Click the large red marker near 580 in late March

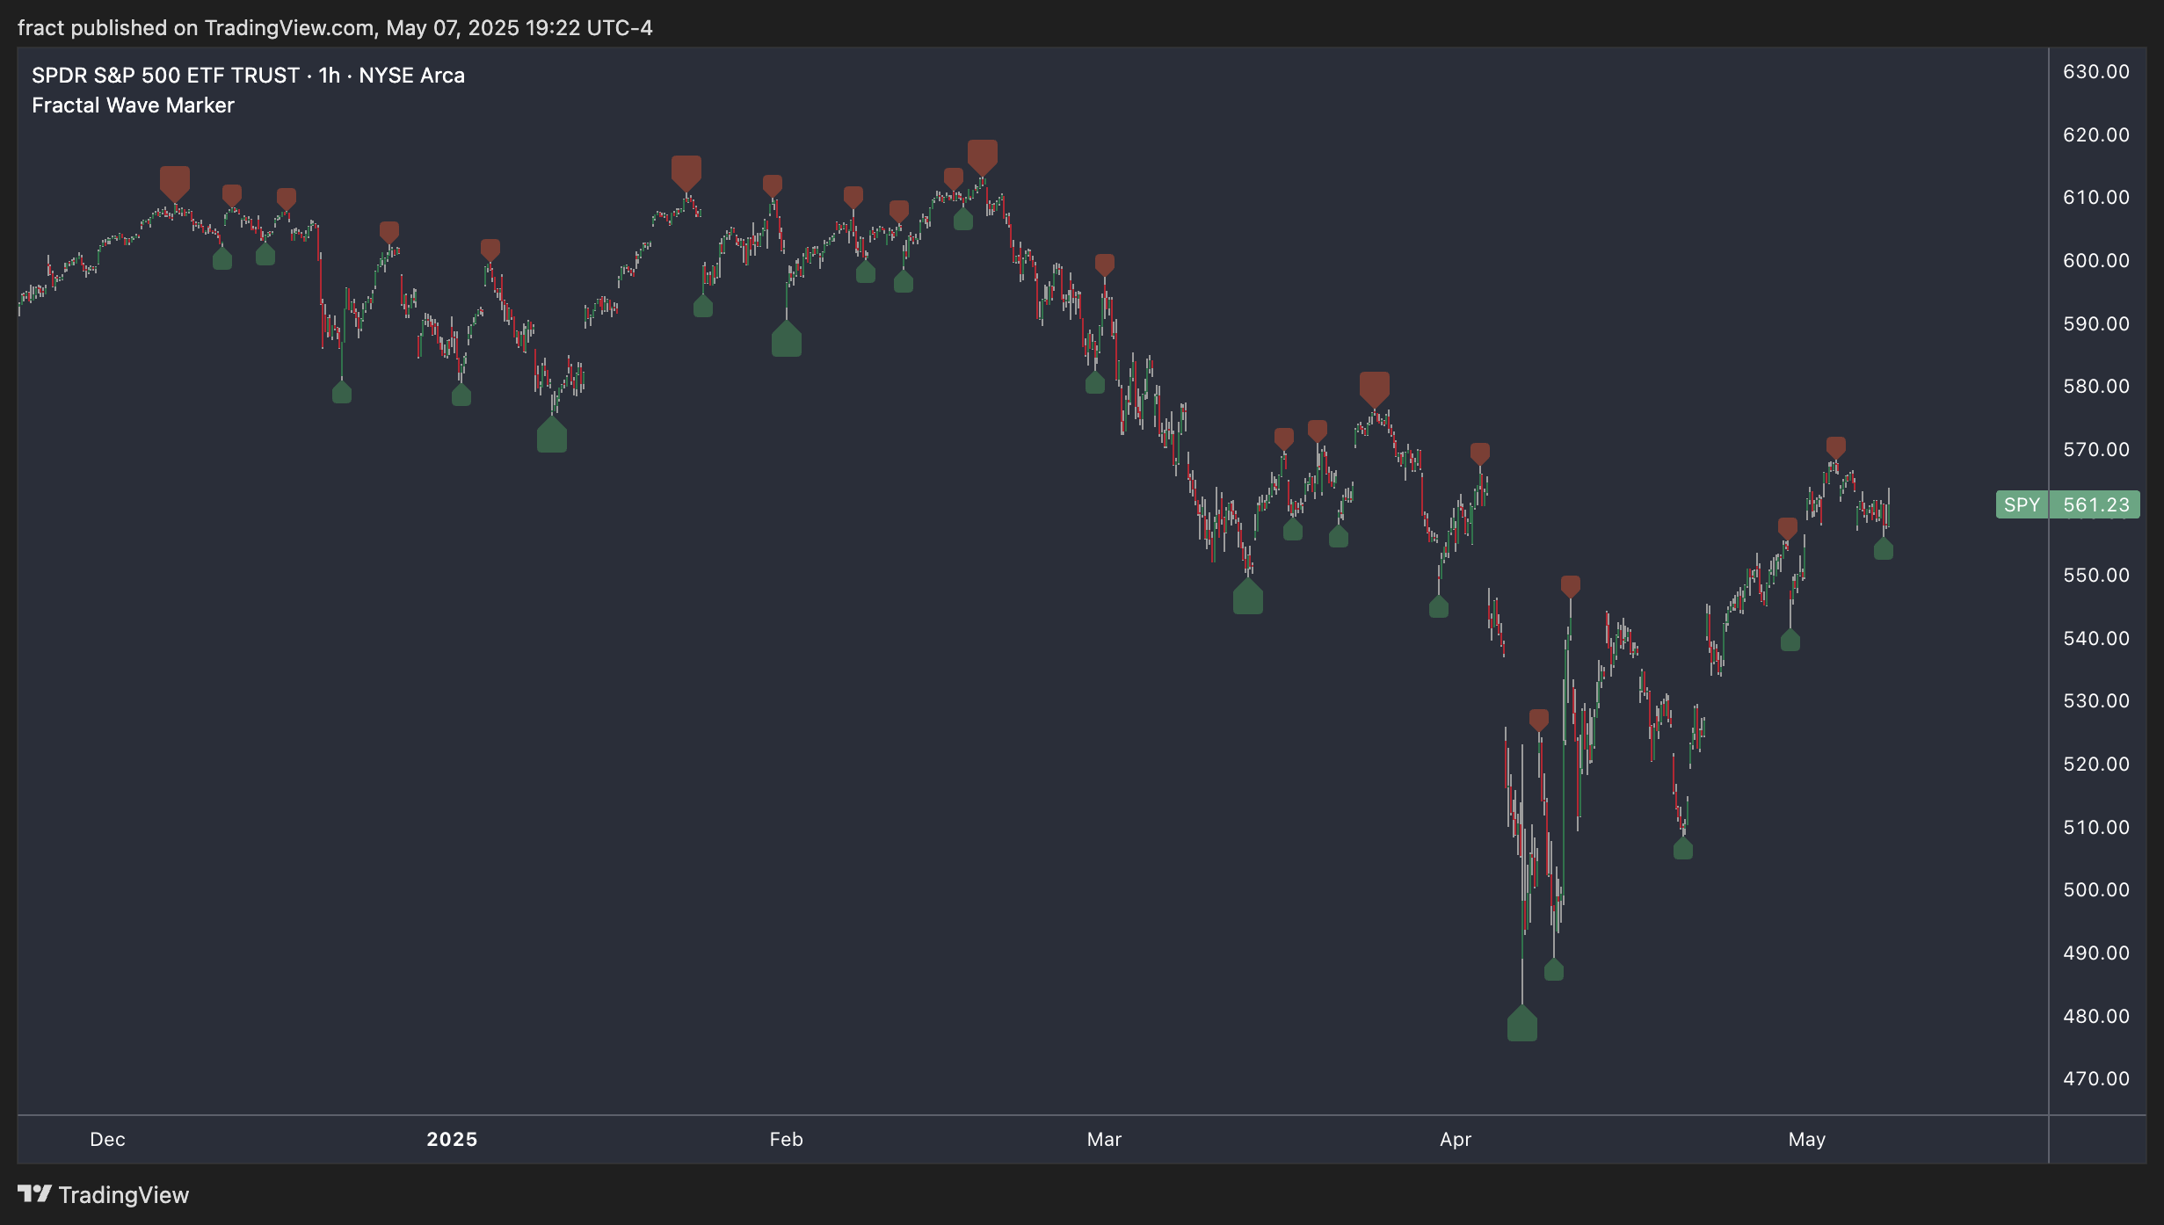click(1375, 389)
